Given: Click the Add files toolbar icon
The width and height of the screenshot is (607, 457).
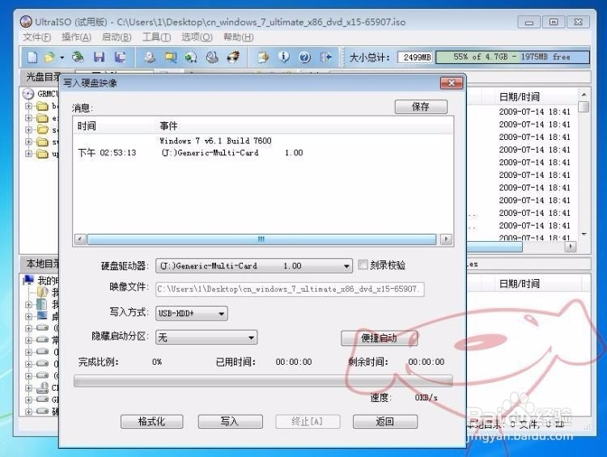Looking at the screenshot, I should click(263, 57).
